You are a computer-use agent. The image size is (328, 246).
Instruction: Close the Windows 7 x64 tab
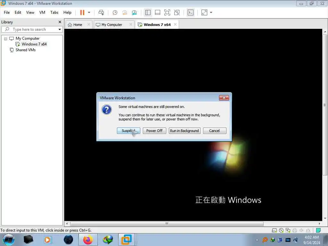point(175,24)
